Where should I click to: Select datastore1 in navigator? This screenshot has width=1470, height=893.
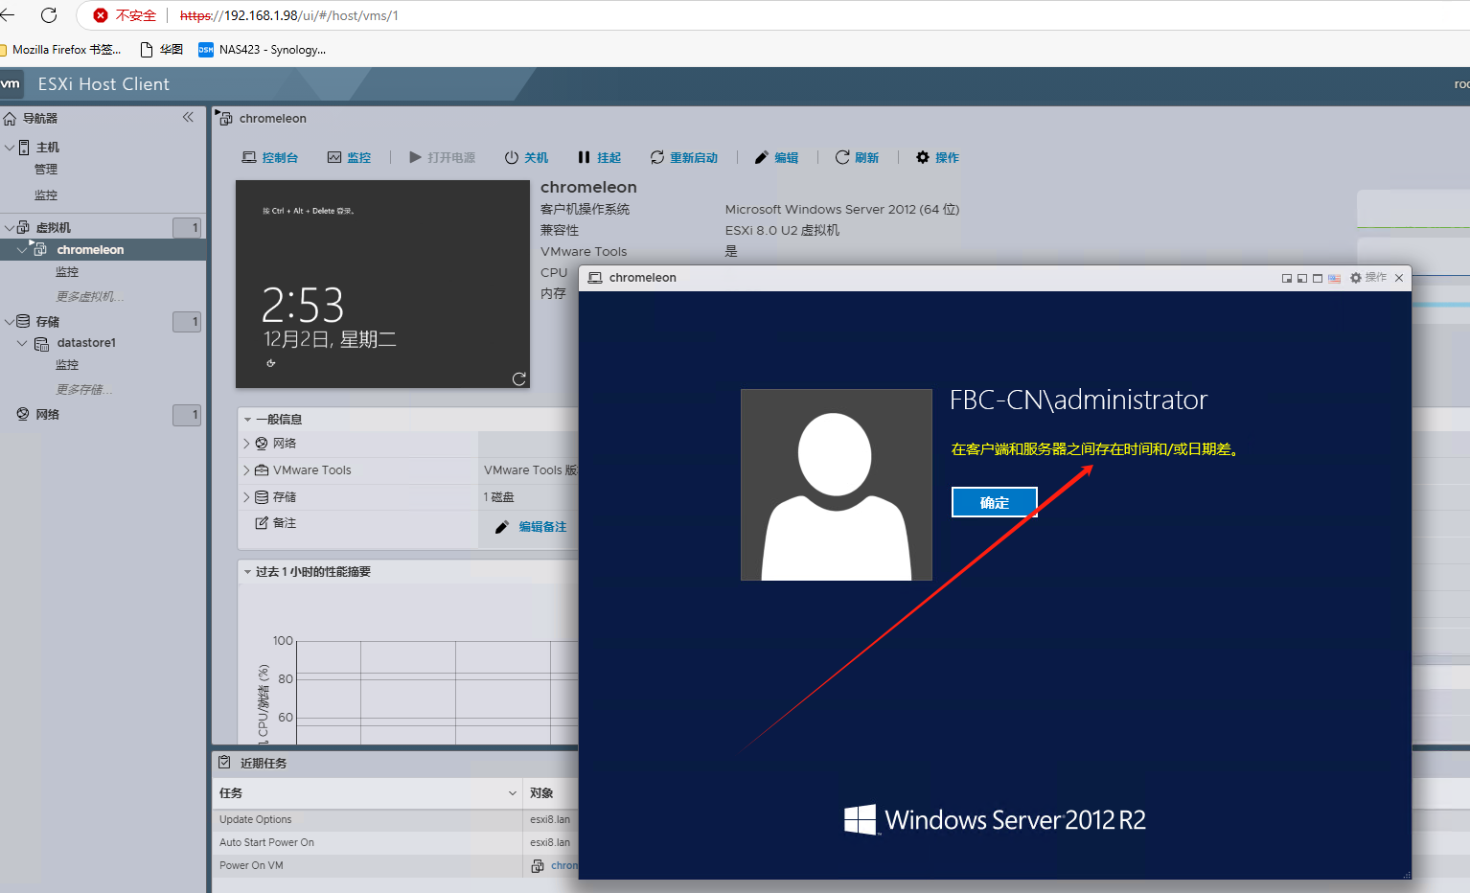coord(86,343)
